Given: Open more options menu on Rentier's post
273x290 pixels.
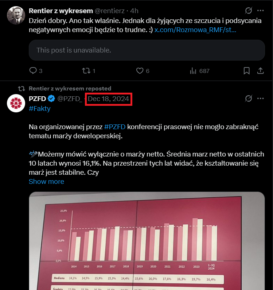Looking at the screenshot, I should click(260, 11).
